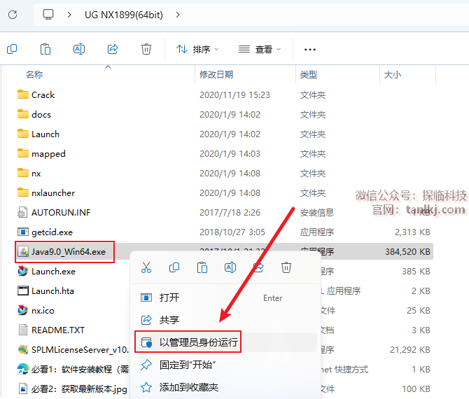Select the 必看1 shortcut icon
This screenshot has width=469, height=399.
[x=23, y=369]
